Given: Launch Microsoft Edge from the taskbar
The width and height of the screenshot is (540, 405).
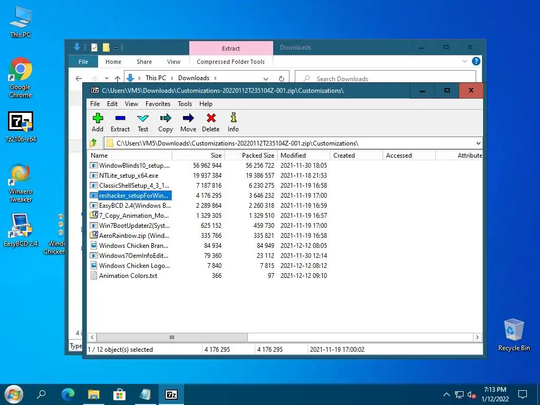Looking at the screenshot, I should 68,394.
